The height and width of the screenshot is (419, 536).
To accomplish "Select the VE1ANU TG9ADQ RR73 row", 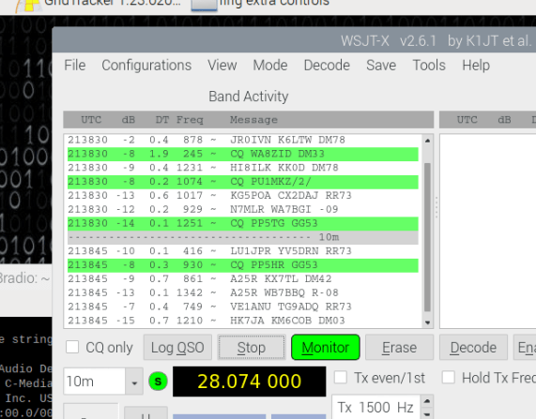I will [243, 307].
